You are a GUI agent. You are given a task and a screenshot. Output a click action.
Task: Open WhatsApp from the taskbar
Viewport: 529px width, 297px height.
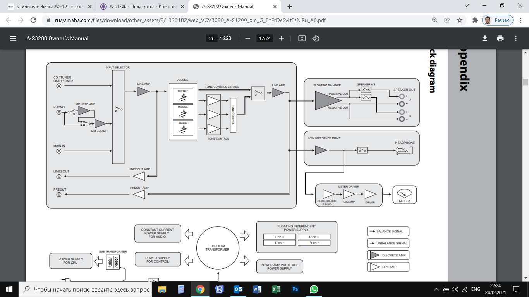click(x=314, y=289)
